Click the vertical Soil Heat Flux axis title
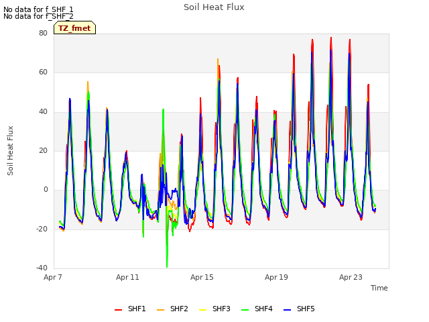 click(10, 150)
